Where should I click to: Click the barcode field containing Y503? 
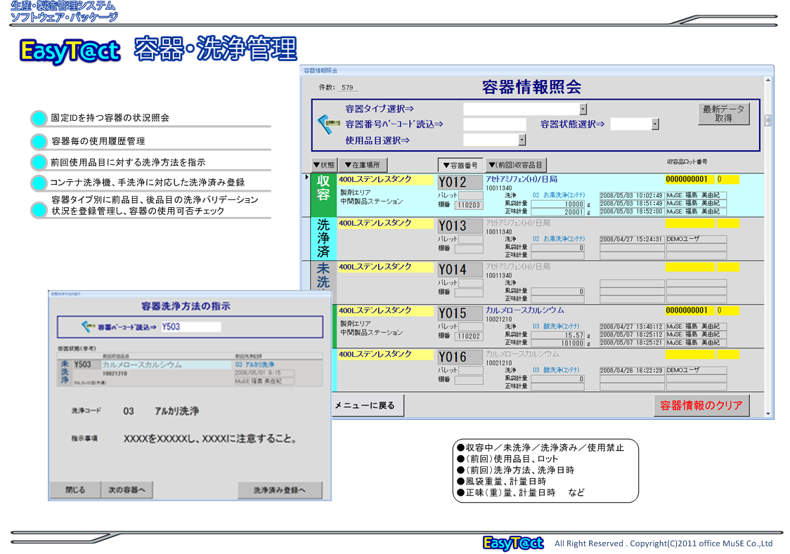coord(190,327)
